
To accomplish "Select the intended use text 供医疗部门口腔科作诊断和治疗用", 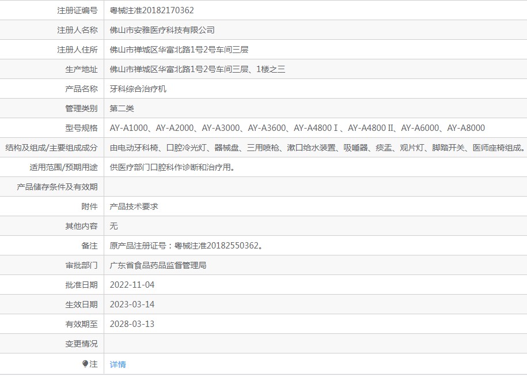I will 172,167.
